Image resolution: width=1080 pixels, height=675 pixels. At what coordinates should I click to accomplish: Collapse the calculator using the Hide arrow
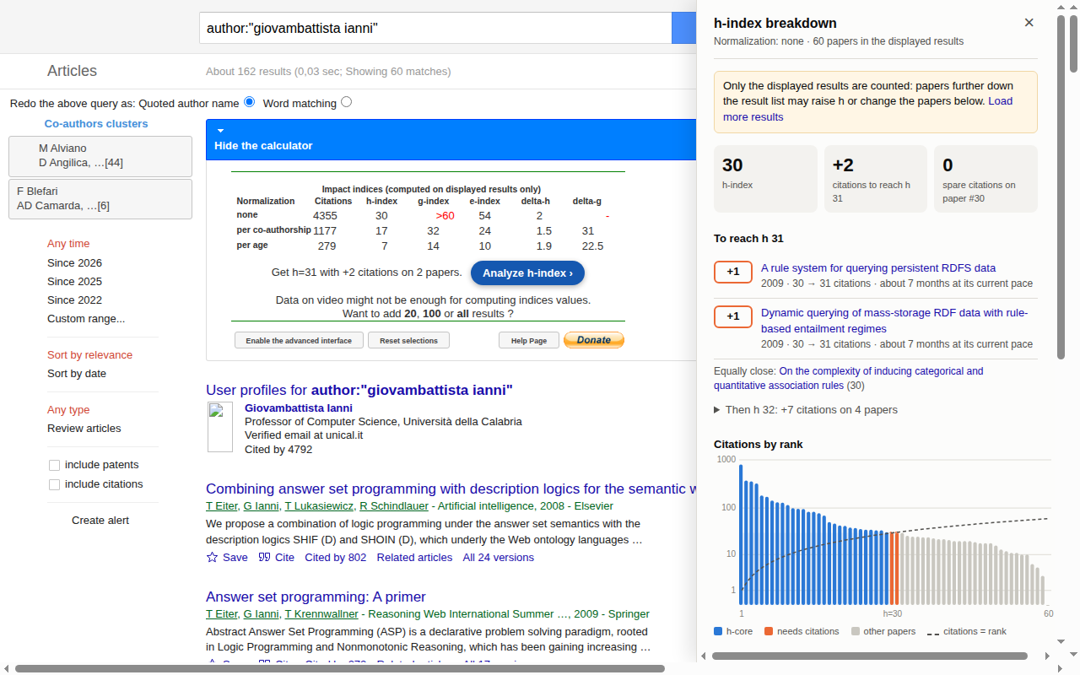coord(220,131)
